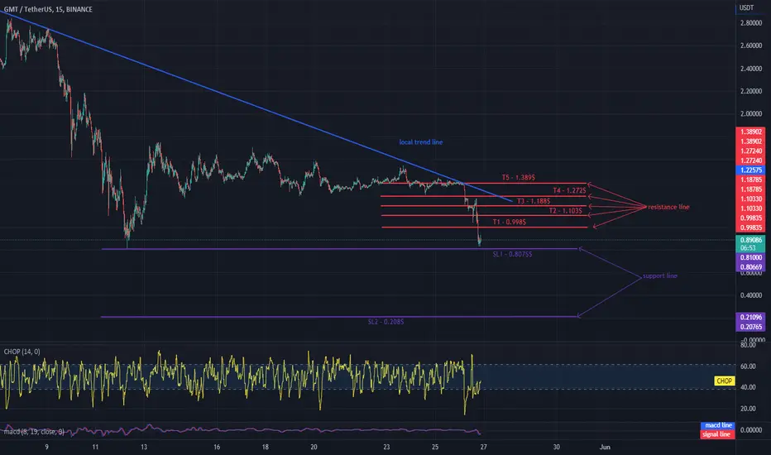Click 'Jun' on the time axis
771x455 pixels.
click(x=605, y=447)
